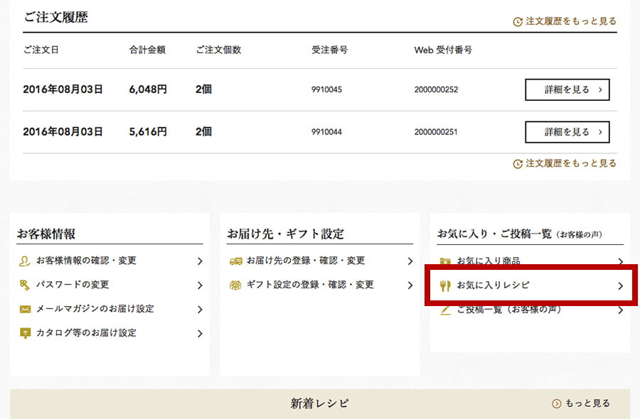Click the gift box icon beside ギフト設定
Image resolution: width=640 pixels, height=419 pixels.
[235, 285]
